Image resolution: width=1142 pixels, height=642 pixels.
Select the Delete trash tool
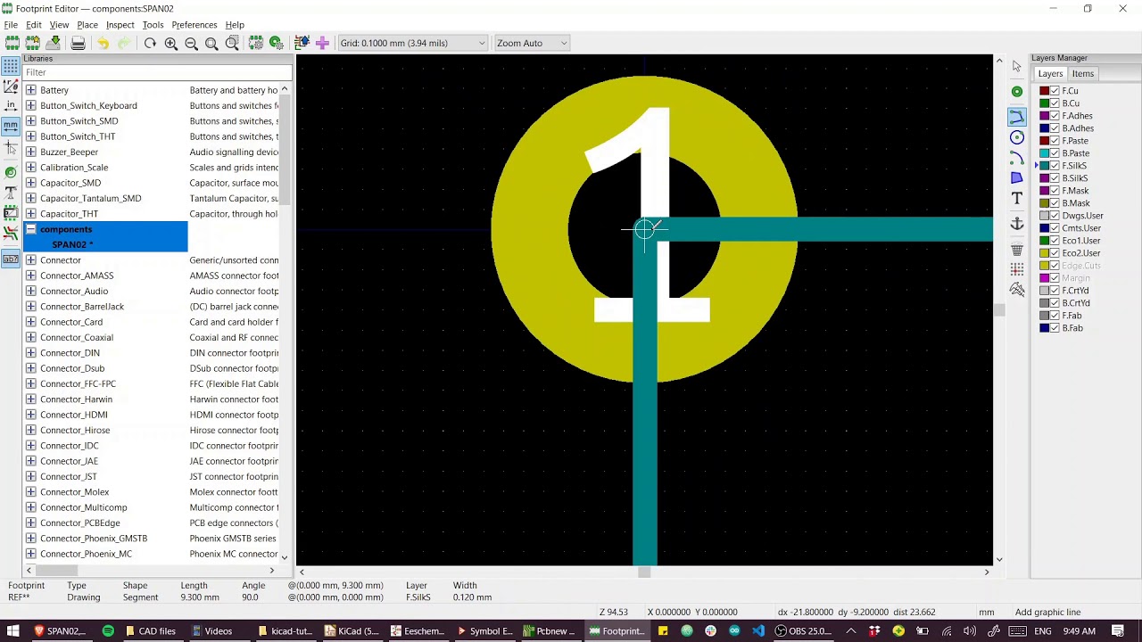pyautogui.click(x=1017, y=250)
